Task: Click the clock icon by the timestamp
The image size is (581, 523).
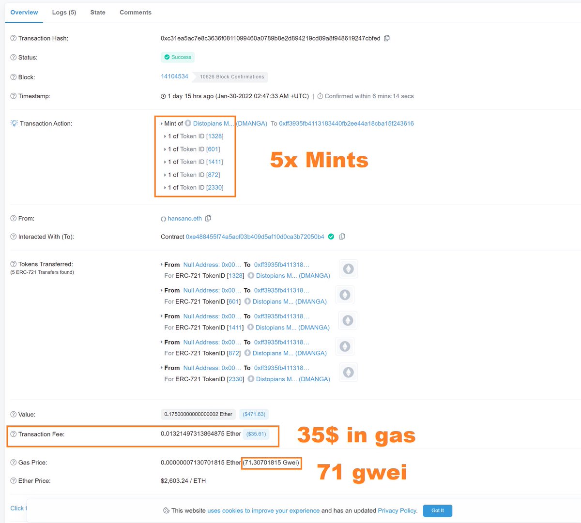Action: (163, 96)
